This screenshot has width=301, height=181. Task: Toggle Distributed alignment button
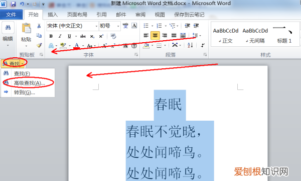(x=183, y=35)
